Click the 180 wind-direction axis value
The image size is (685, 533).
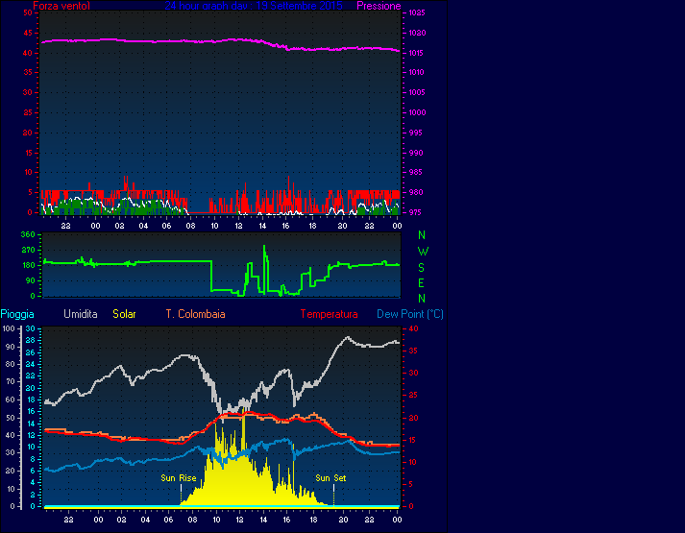coord(28,265)
